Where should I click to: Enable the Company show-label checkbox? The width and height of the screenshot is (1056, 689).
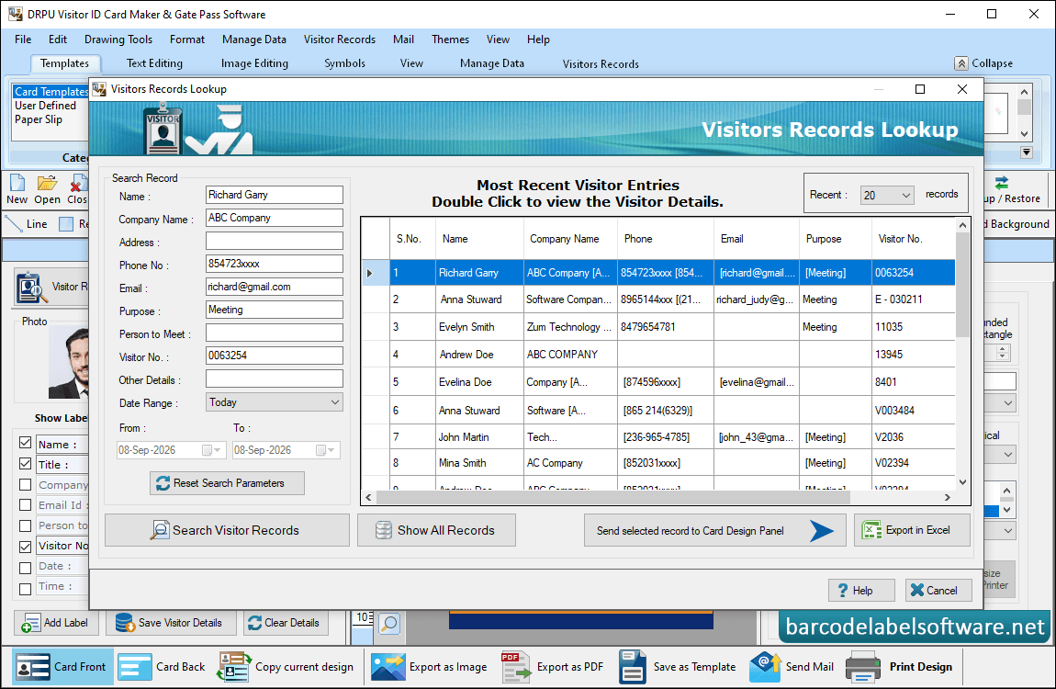coord(26,484)
